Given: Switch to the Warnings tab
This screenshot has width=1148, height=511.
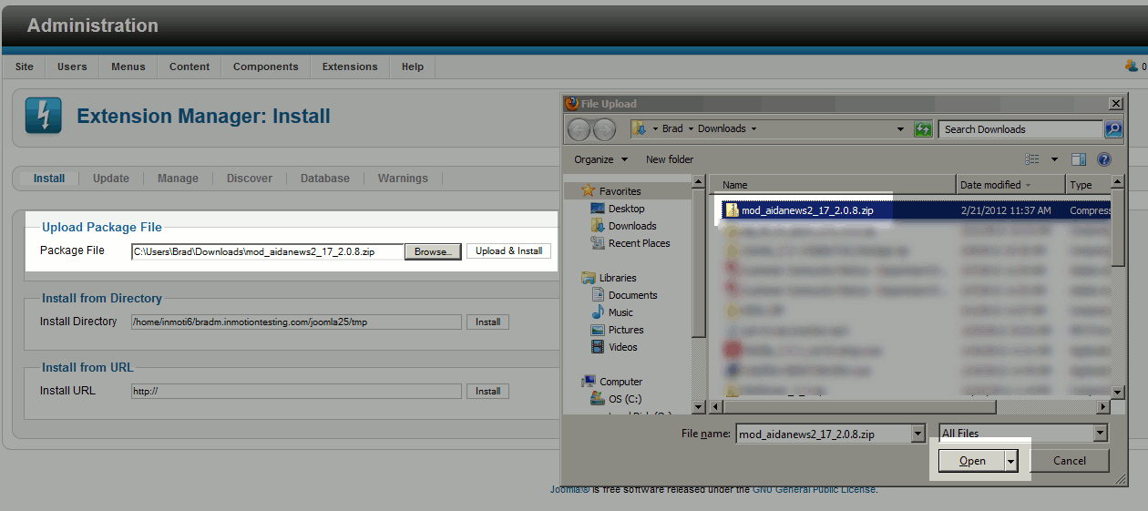Looking at the screenshot, I should pos(403,179).
